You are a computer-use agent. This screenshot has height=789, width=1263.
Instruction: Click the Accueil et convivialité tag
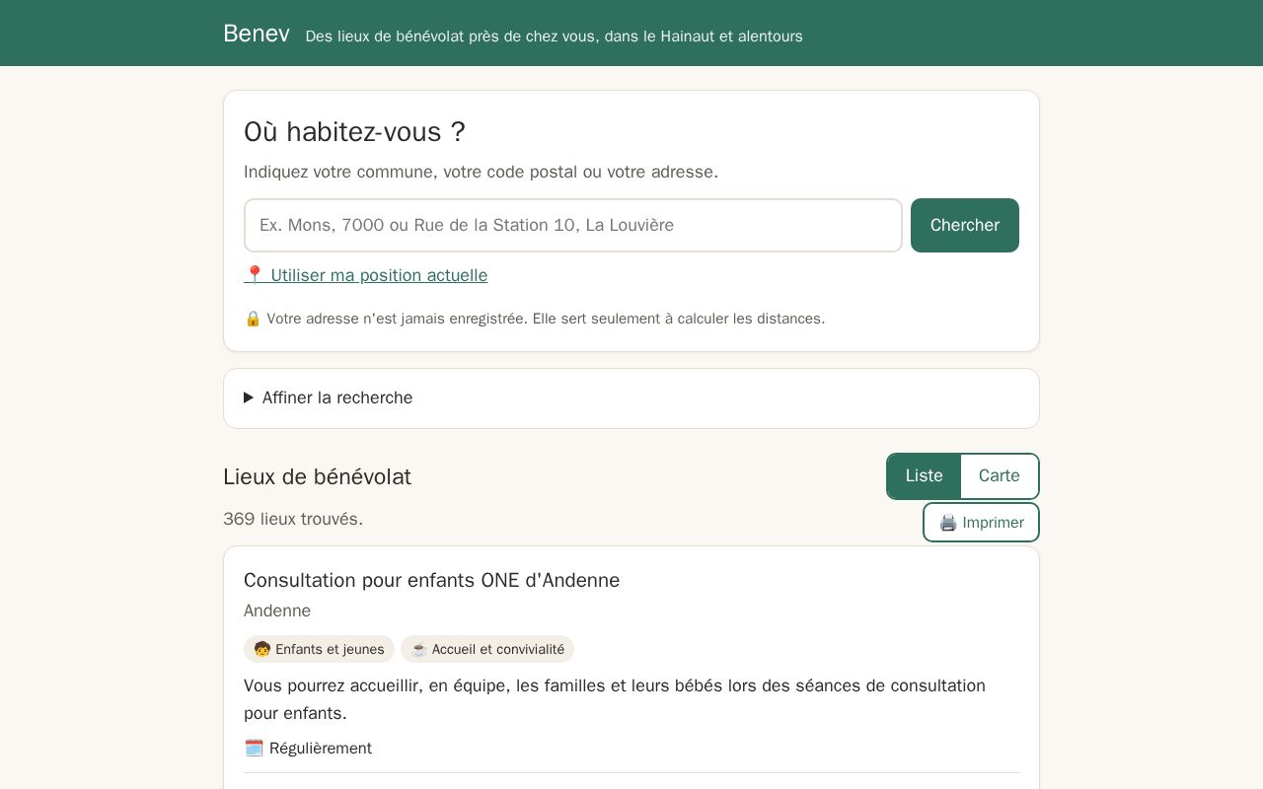click(x=487, y=649)
